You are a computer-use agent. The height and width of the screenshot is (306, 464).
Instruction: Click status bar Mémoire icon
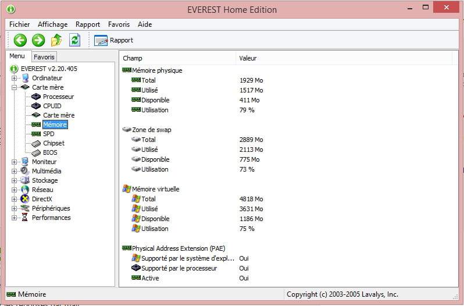(x=11, y=294)
